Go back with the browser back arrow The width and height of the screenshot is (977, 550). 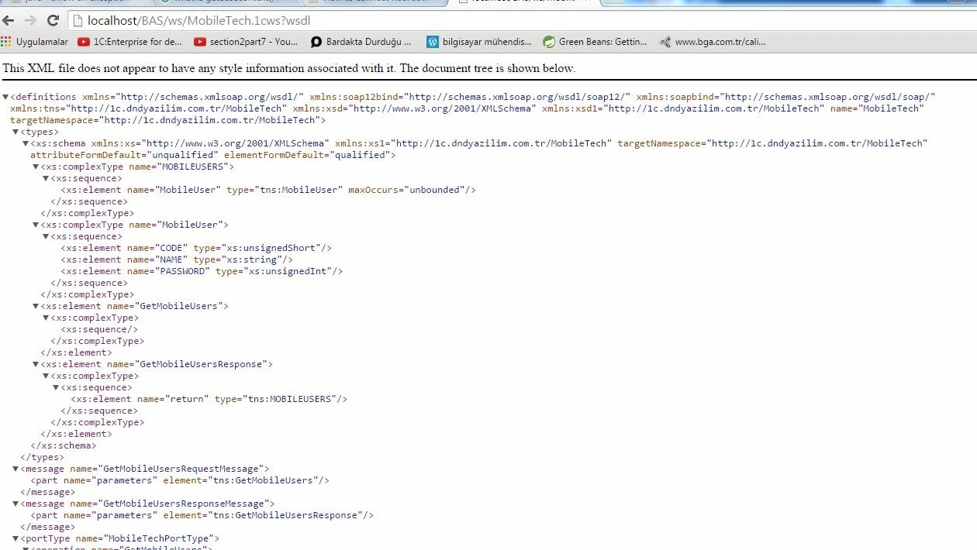tap(9, 21)
